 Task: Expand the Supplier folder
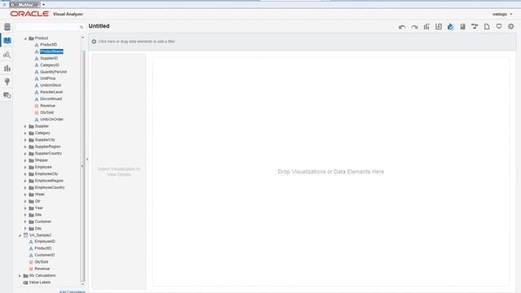(x=25, y=126)
